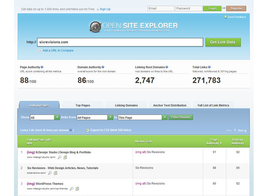Open the Full List of Link Metrics tab
Viewport: 268px width, 196px height.
(x=213, y=105)
